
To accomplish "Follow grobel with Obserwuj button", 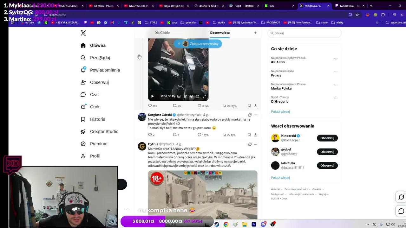I will [x=327, y=152].
